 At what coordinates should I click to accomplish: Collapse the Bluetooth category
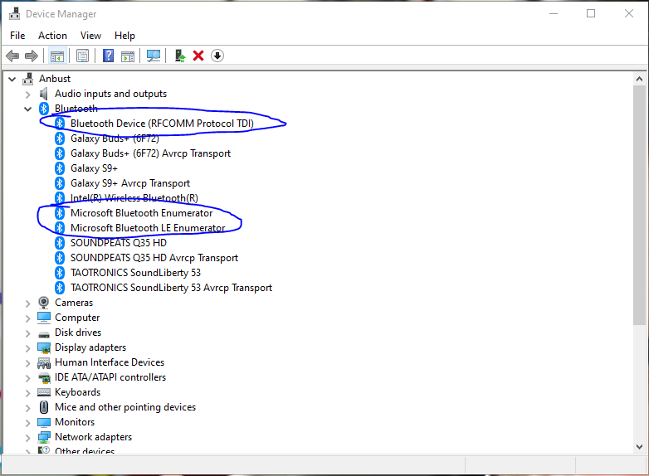pyautogui.click(x=27, y=109)
